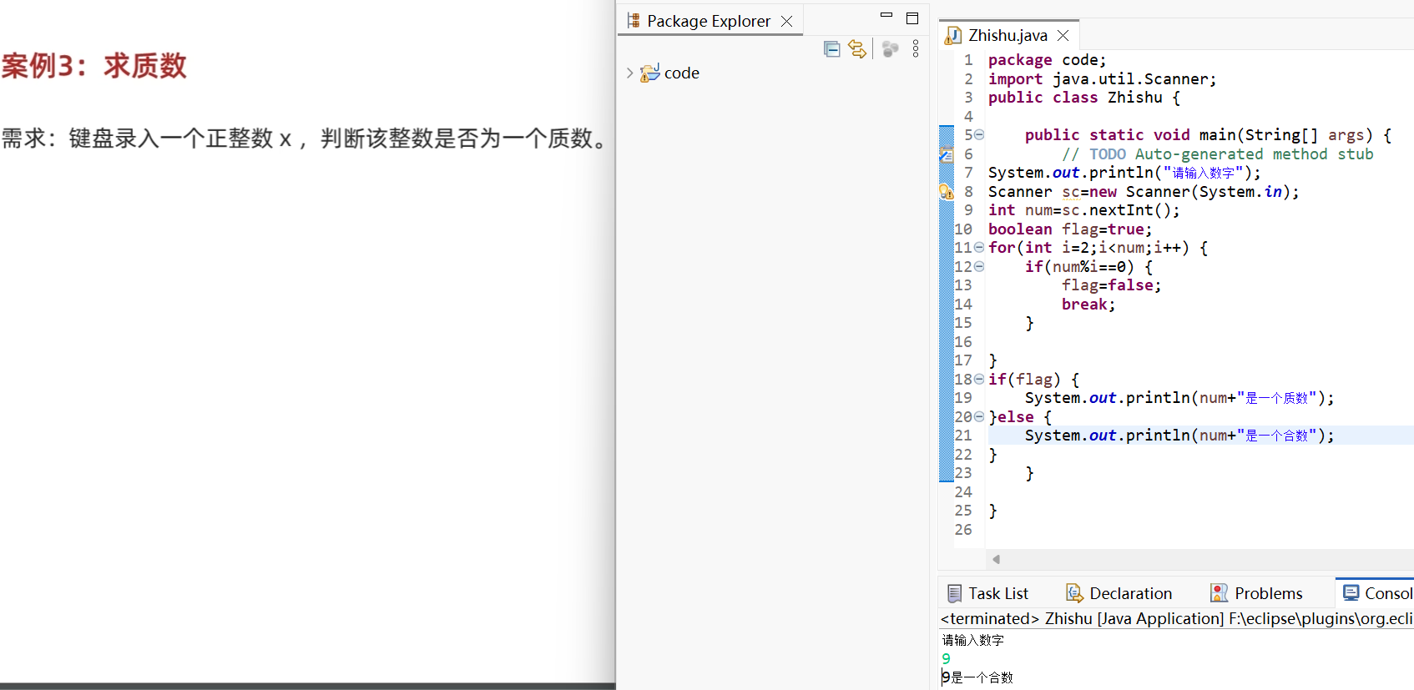Click the warning marker icon on line 8
Viewport: 1414px width, 690px height.
click(946, 192)
